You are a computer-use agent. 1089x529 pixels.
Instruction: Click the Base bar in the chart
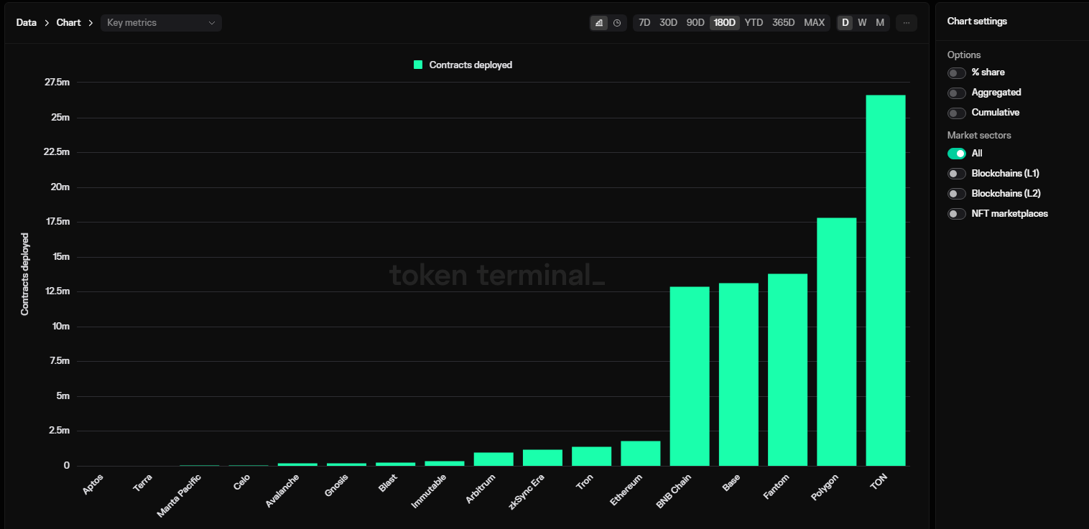click(738, 375)
